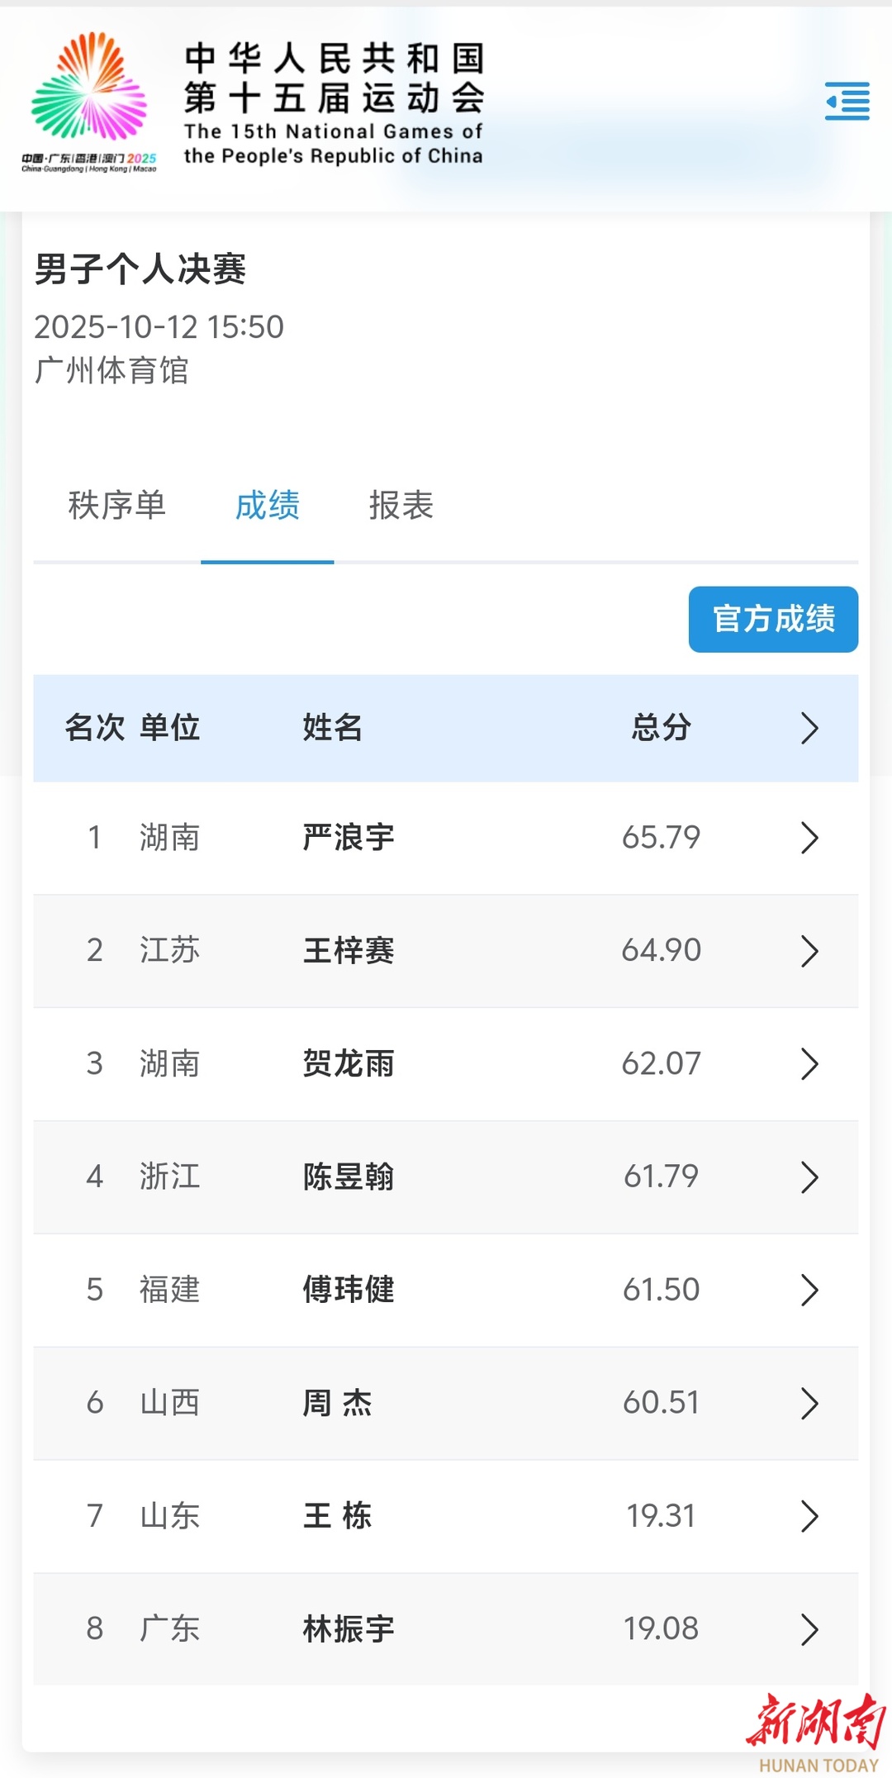The height and width of the screenshot is (1778, 892).
Task: Expand the arrow on 王栋's row
Action: pyautogui.click(x=809, y=1516)
